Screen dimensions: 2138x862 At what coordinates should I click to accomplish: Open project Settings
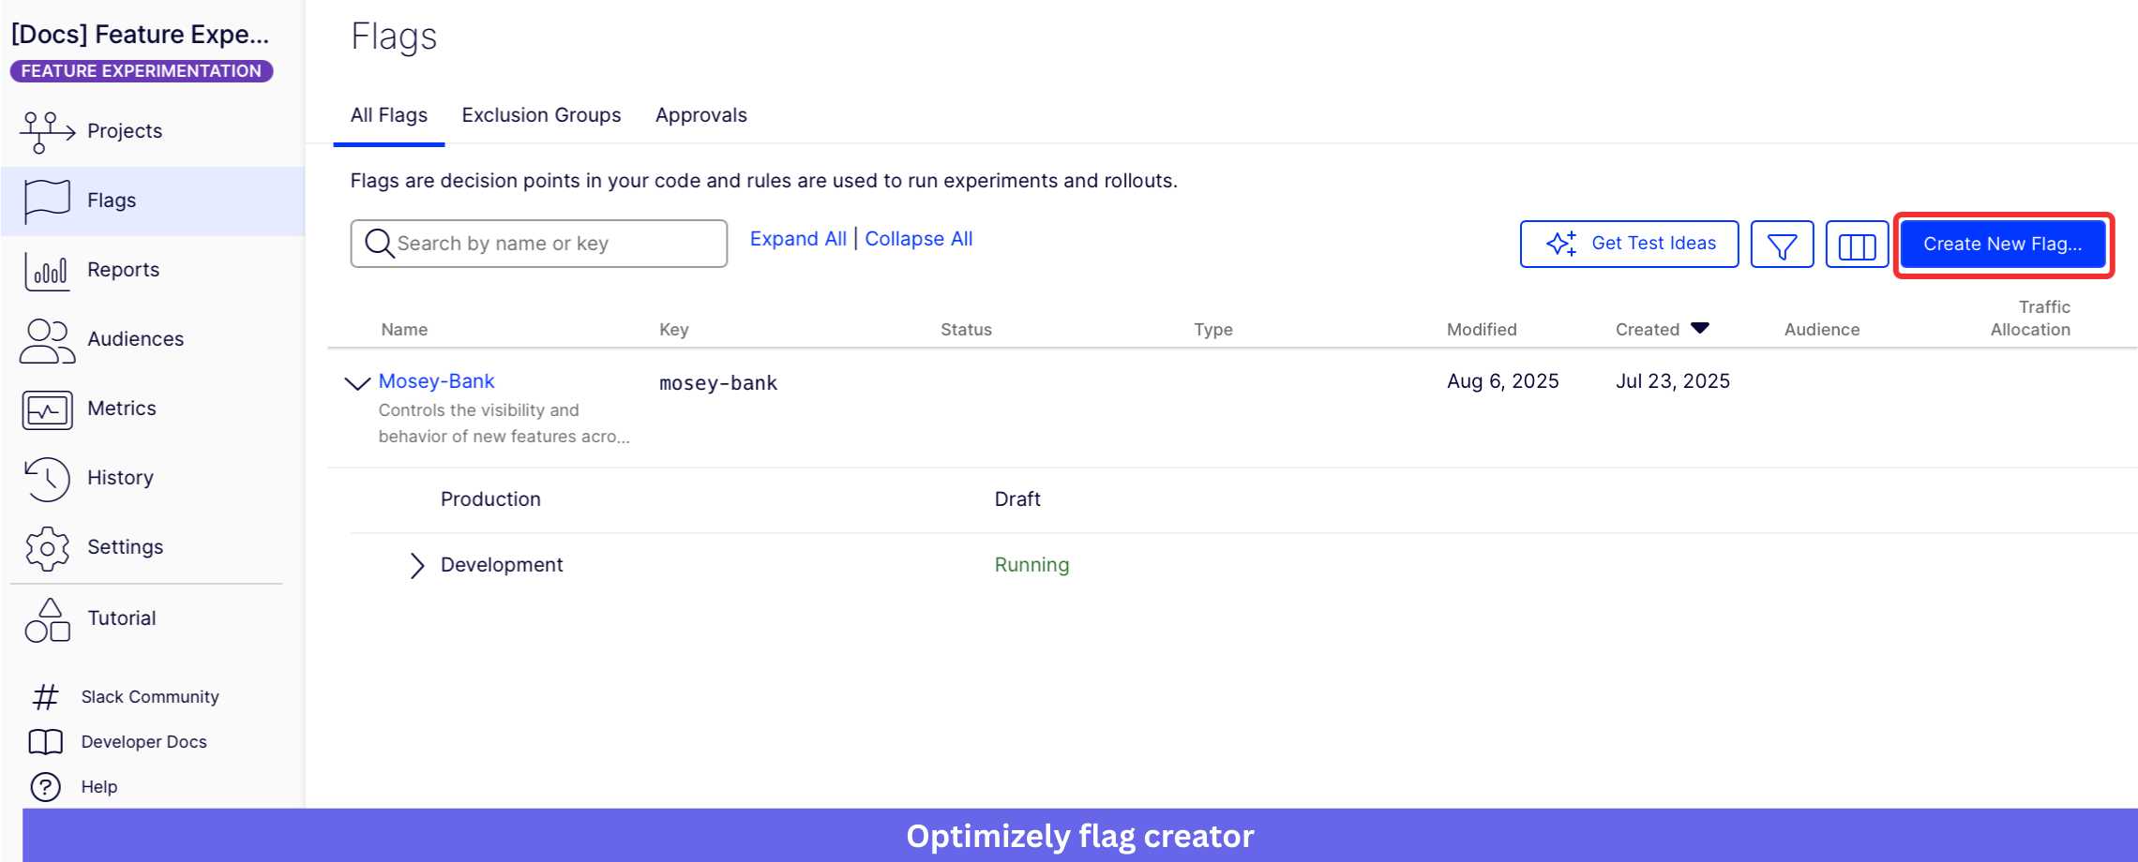(x=125, y=546)
